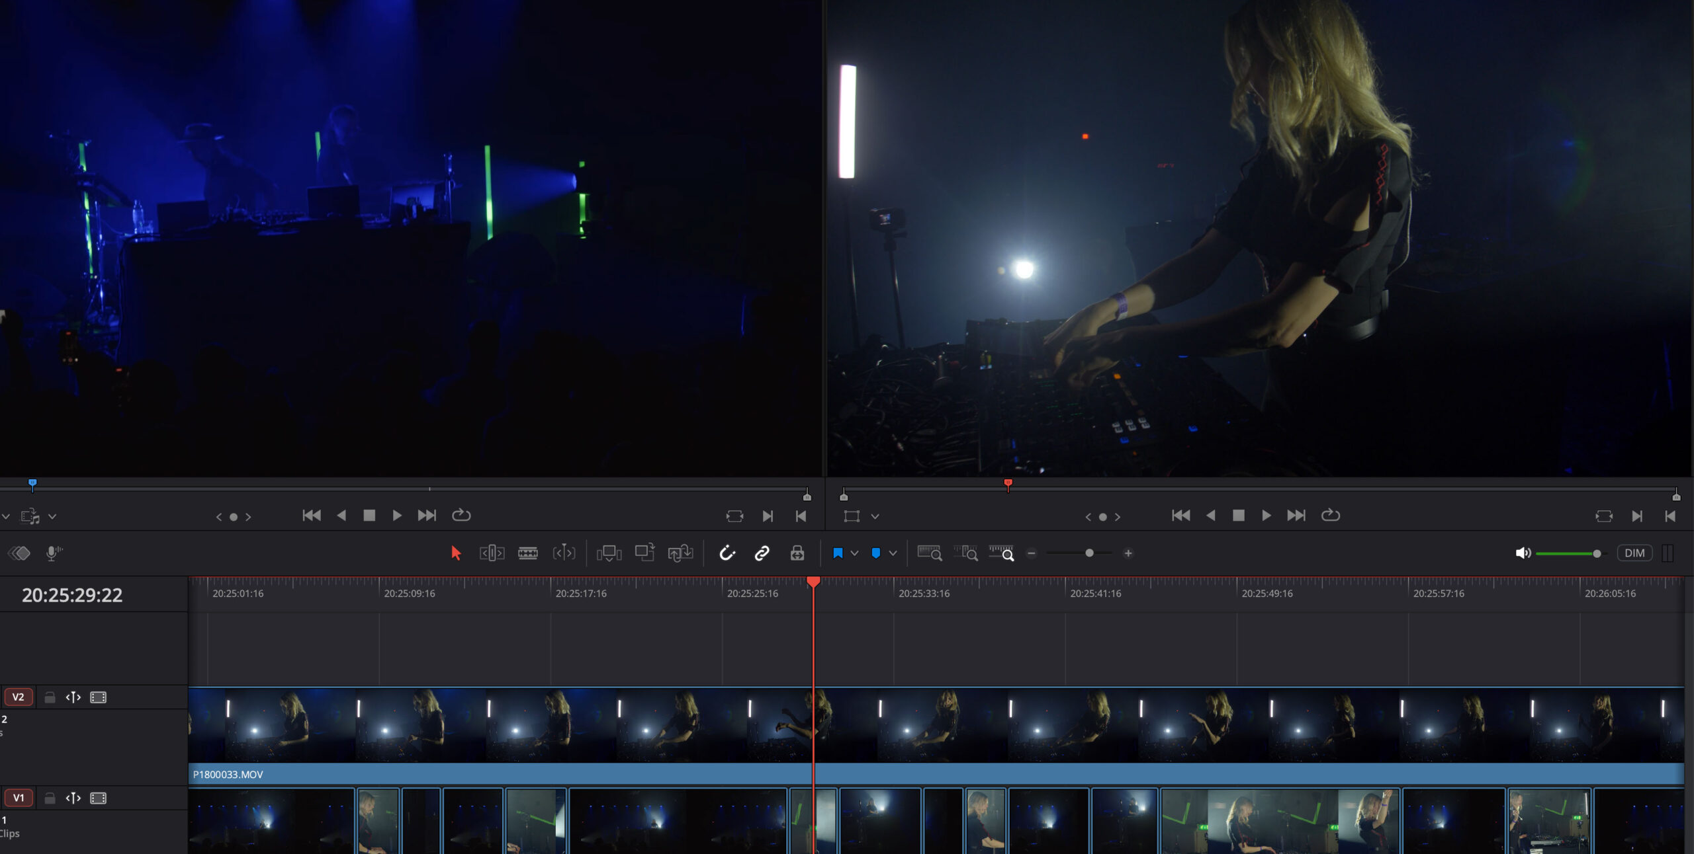The height and width of the screenshot is (854, 1694).
Task: Click the Dynamic Trim Mode icon
Action: (x=564, y=553)
